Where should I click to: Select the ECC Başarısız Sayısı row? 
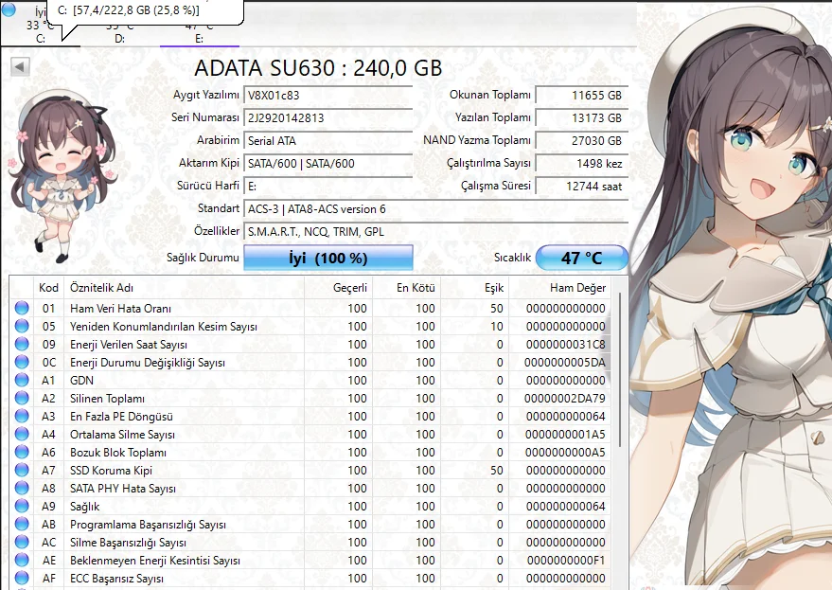(x=310, y=579)
